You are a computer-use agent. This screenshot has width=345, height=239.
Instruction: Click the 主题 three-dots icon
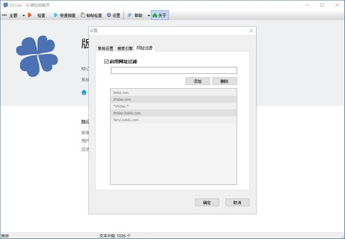click(5, 15)
